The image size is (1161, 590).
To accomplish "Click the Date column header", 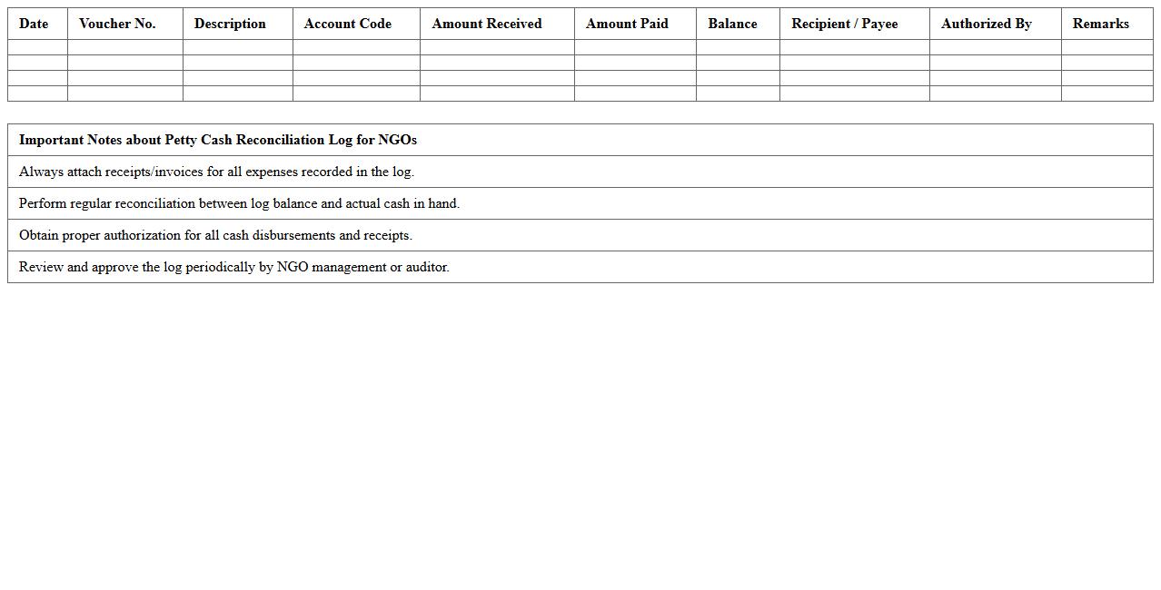I will 35,24.
